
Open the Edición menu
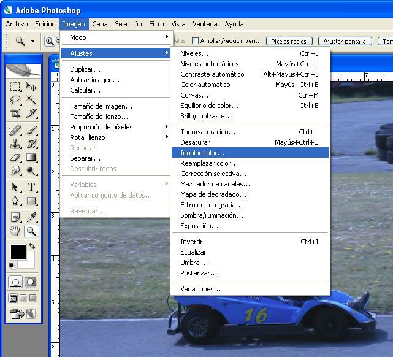click(x=45, y=24)
